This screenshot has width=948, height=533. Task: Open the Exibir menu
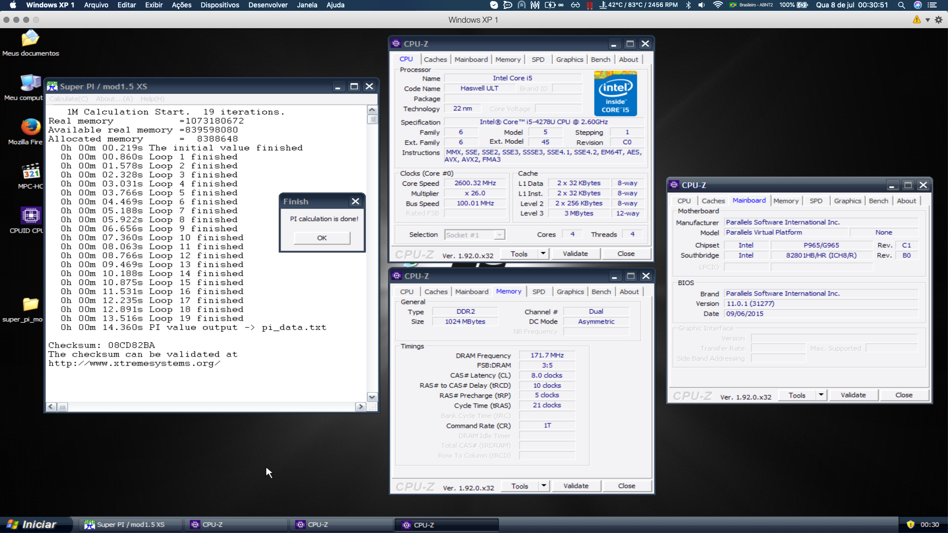[x=154, y=5]
